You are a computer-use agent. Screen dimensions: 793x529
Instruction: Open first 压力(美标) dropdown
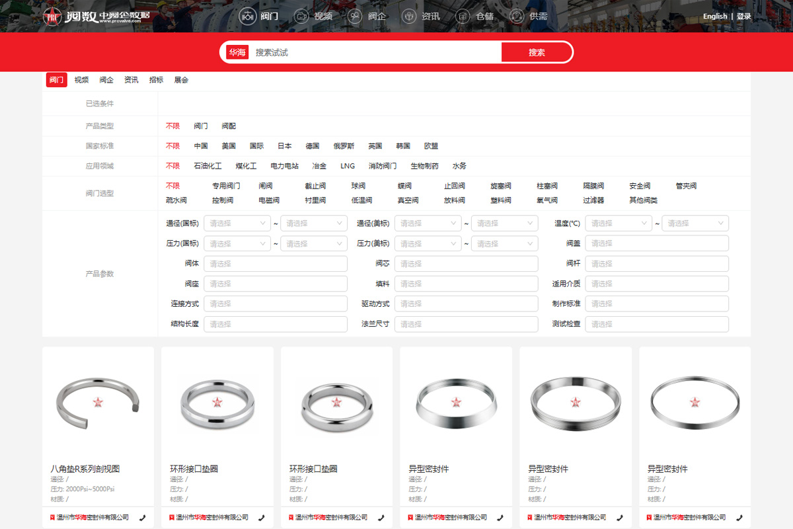(x=428, y=244)
